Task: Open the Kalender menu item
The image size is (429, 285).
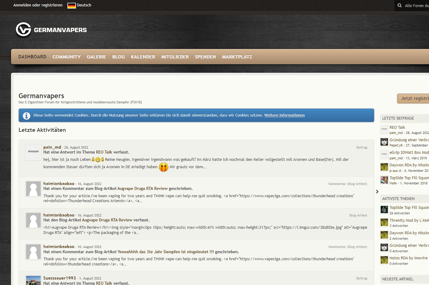Action: tap(143, 57)
